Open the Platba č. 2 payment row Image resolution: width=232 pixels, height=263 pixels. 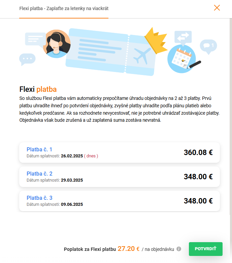(x=120, y=177)
